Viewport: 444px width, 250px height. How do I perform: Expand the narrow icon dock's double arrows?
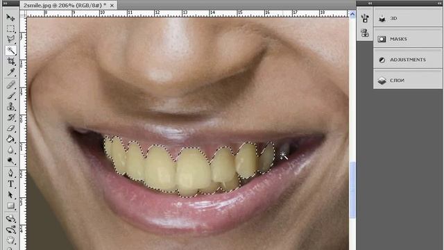pos(370,3)
